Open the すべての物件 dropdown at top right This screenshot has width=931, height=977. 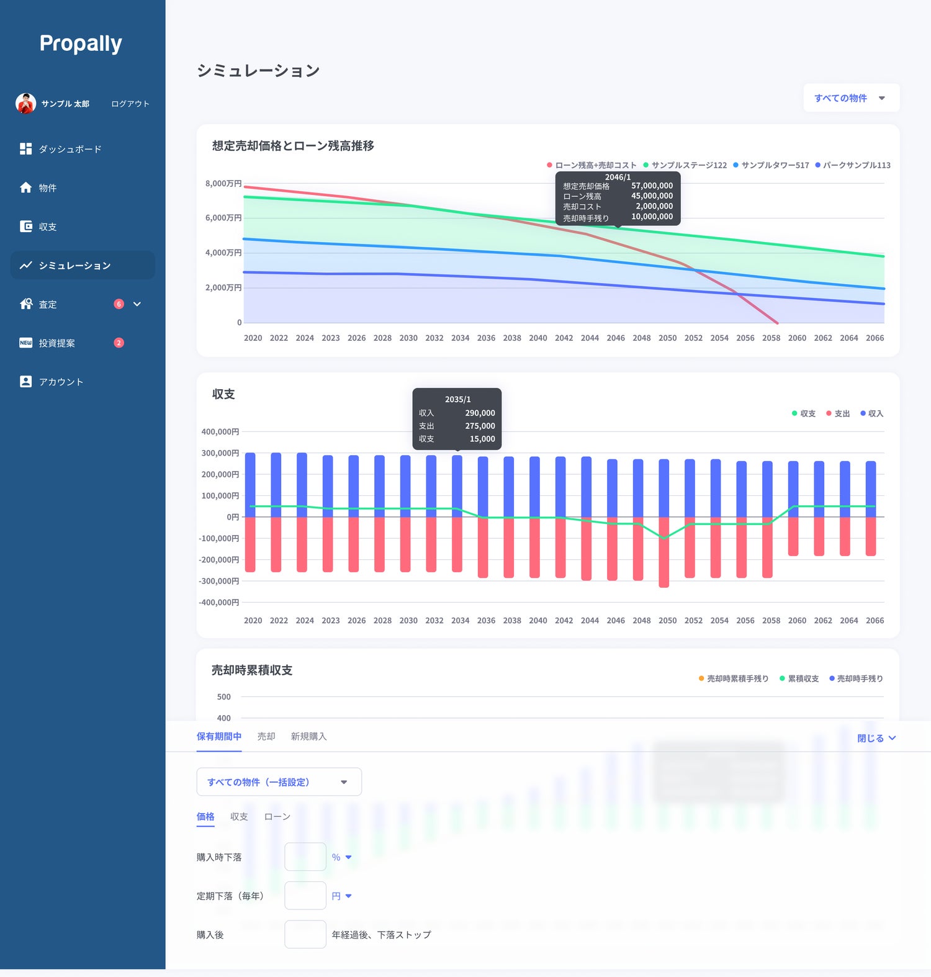(x=850, y=98)
